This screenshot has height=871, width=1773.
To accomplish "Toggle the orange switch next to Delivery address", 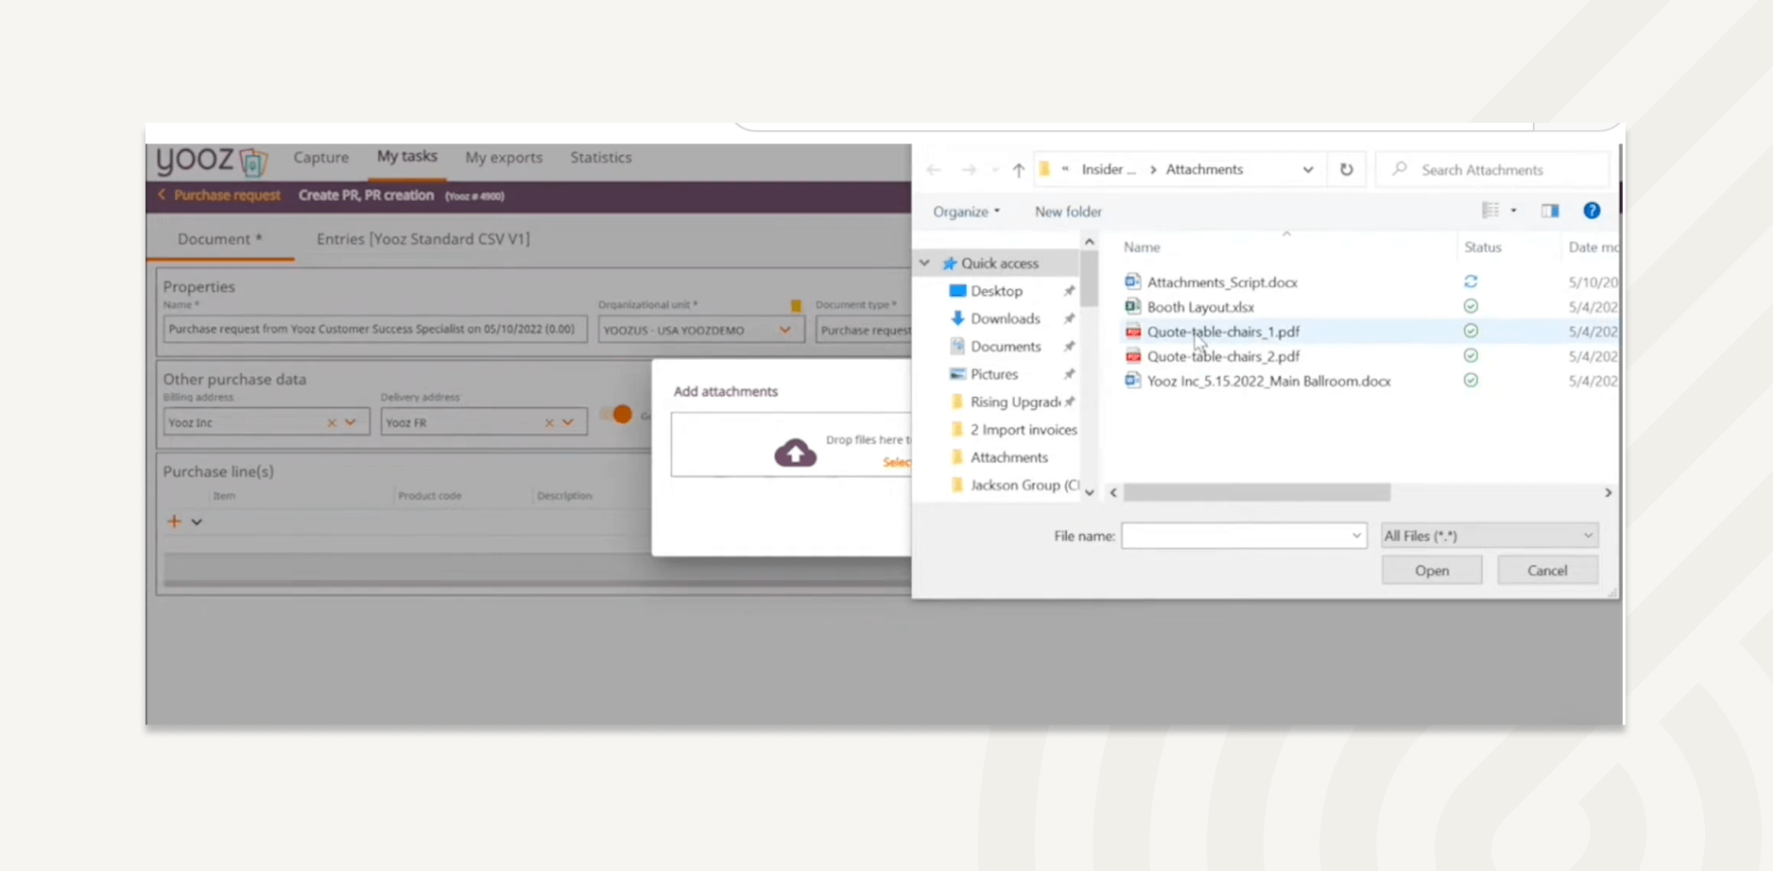I will click(x=617, y=414).
